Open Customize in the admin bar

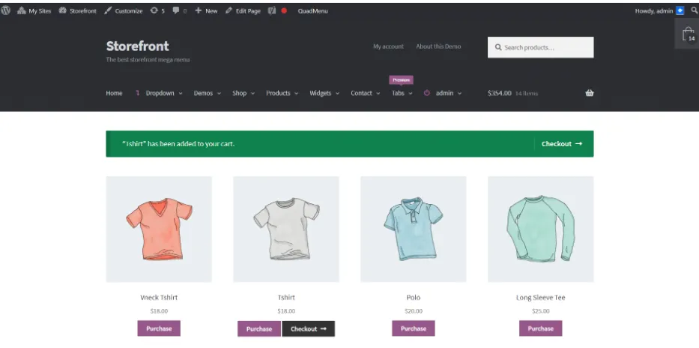(124, 11)
